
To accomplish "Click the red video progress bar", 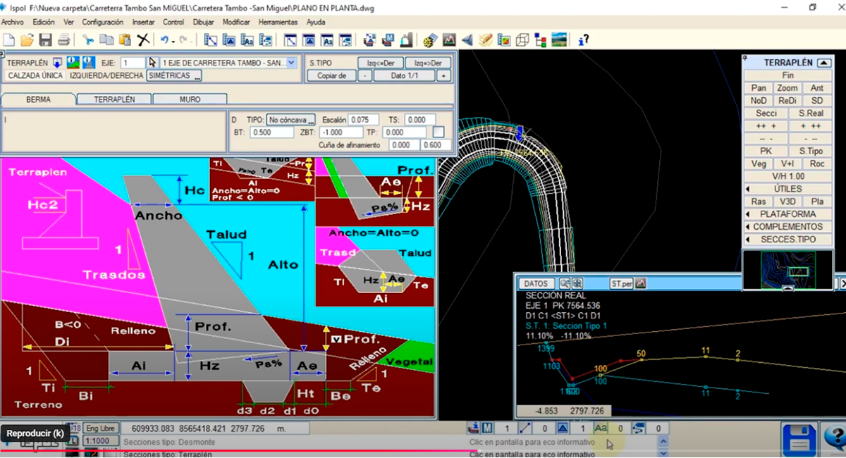I will pyautogui.click(x=240, y=451).
